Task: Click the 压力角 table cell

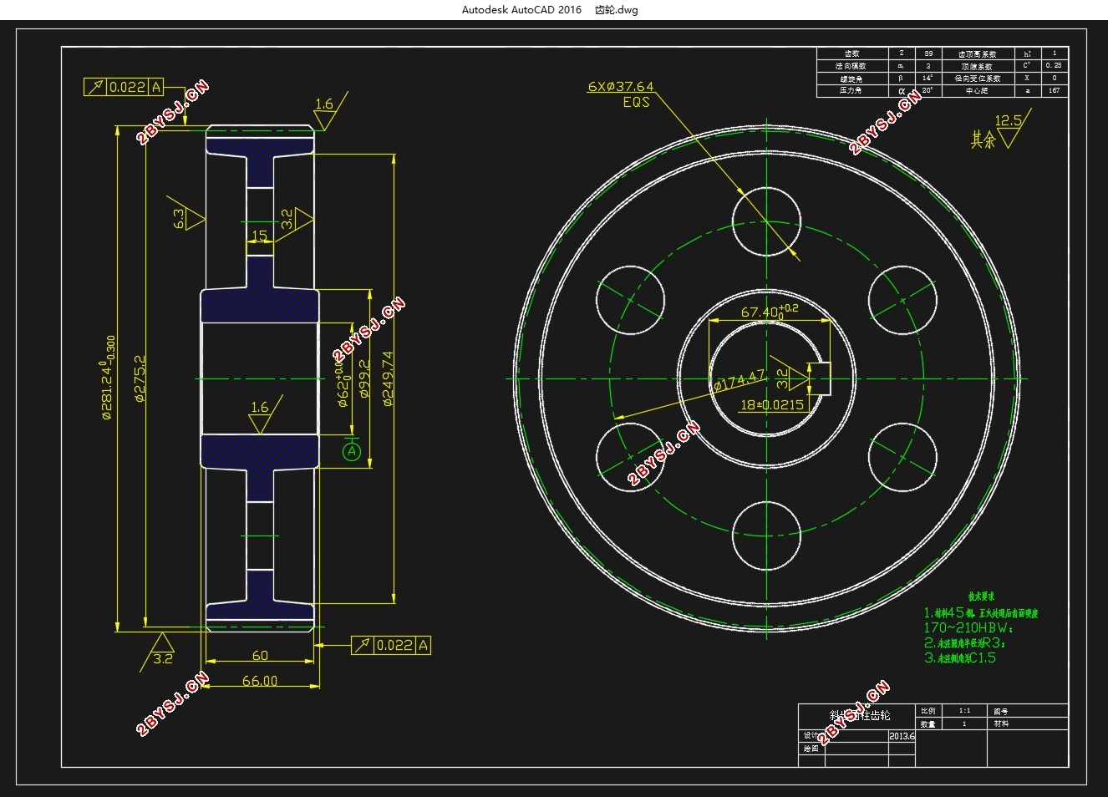Action: click(851, 90)
